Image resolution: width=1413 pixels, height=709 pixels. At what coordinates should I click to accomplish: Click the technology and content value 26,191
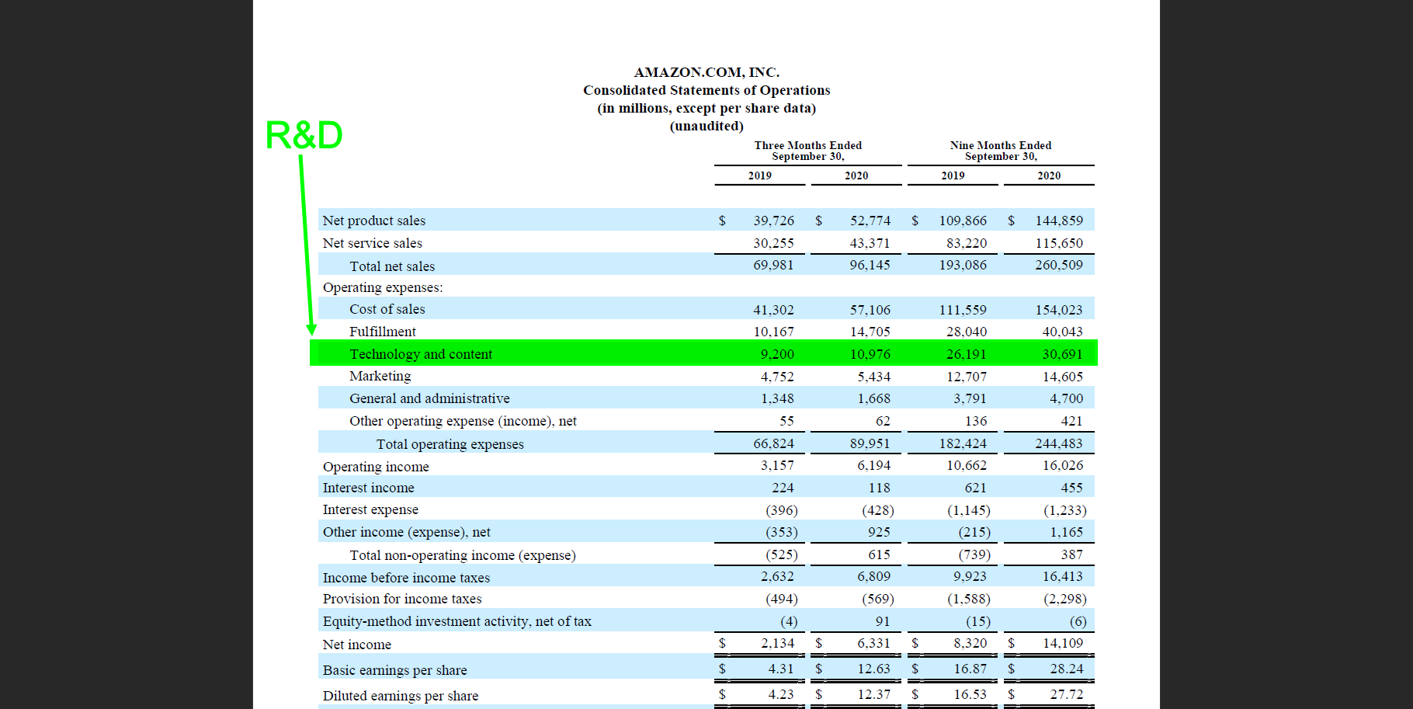967,354
